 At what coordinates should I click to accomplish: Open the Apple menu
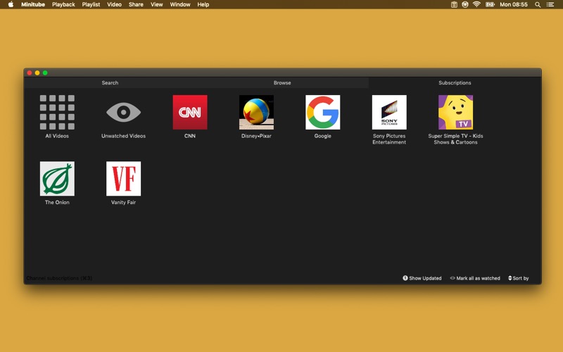[11, 4]
